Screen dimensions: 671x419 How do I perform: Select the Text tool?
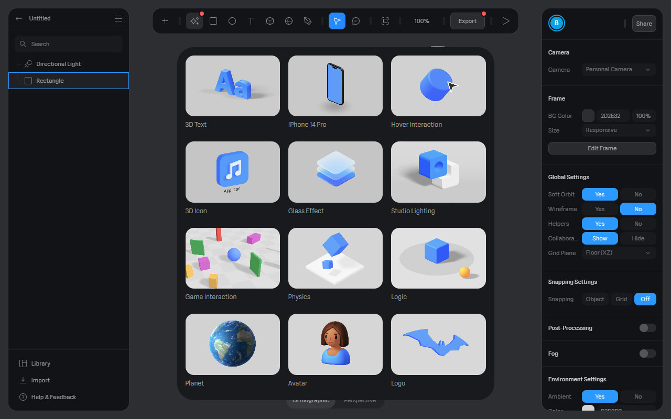pos(251,21)
